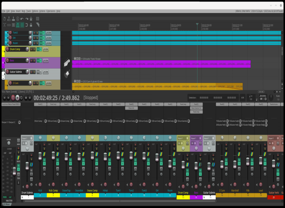The image size is (285, 208).
Task: Solo the Drum Comp track
Action: 34,50
